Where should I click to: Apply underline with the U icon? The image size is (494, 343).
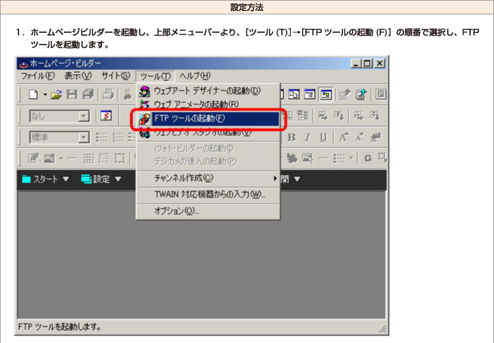click(x=323, y=137)
